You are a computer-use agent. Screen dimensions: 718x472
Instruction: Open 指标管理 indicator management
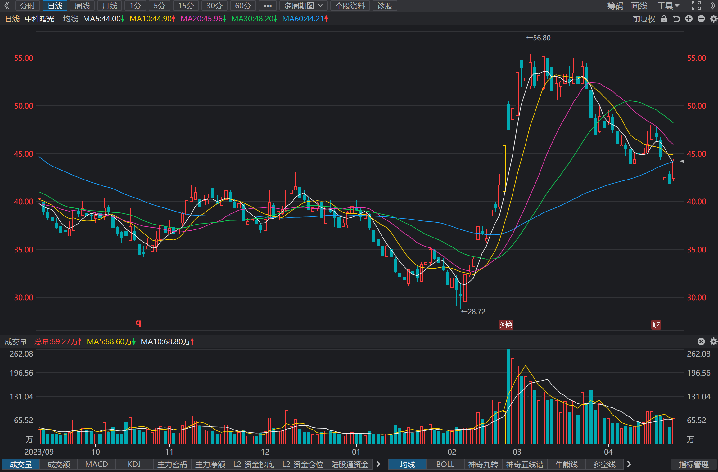[693, 464]
